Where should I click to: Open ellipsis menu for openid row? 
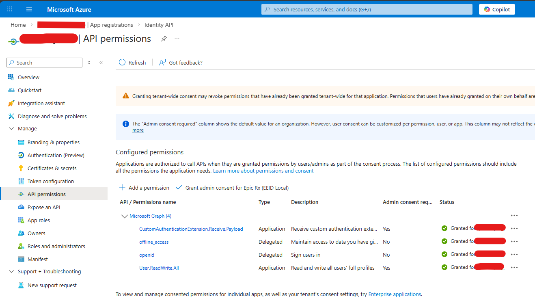pos(514,255)
